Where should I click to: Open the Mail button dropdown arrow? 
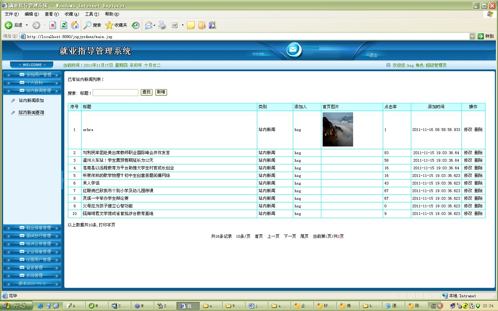[x=154, y=25]
